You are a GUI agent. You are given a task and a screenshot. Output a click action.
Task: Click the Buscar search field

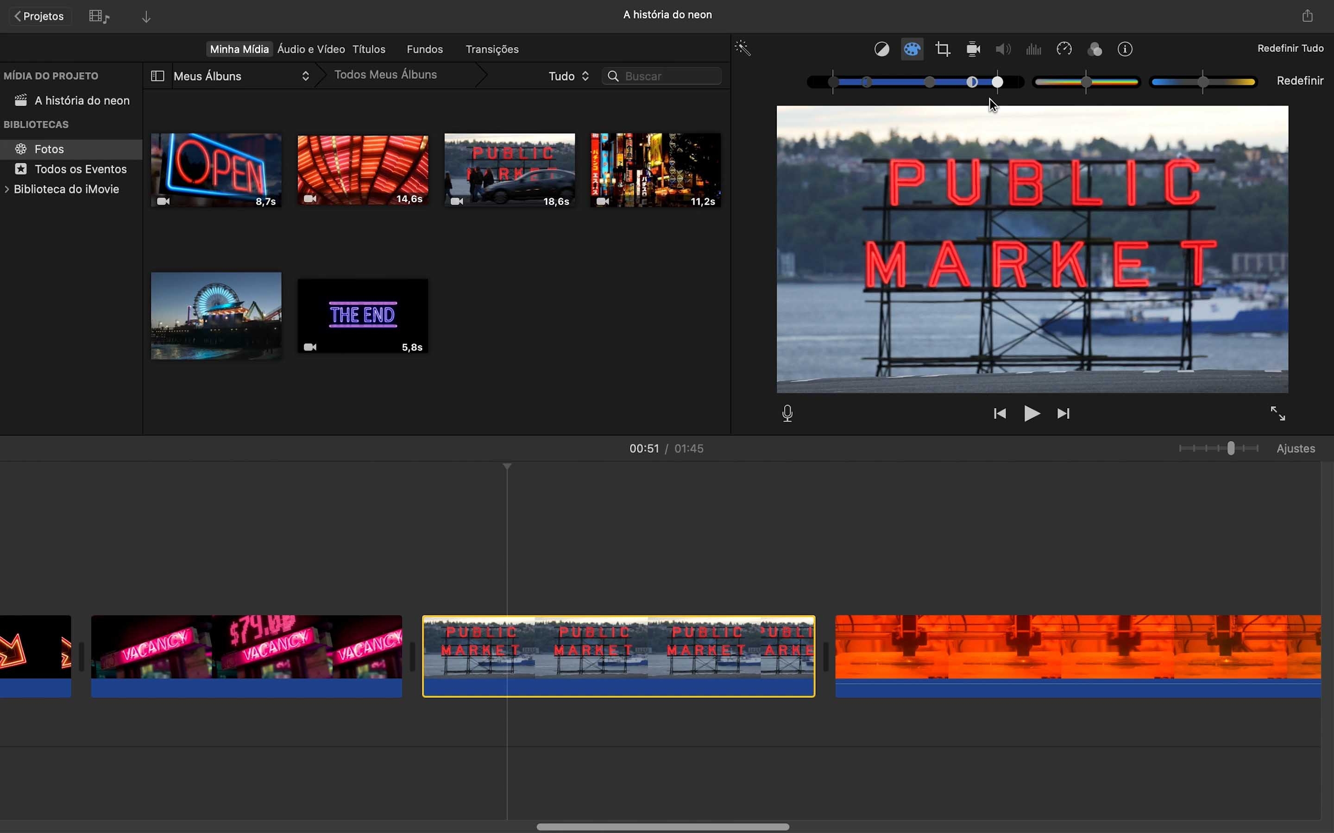coord(661,76)
